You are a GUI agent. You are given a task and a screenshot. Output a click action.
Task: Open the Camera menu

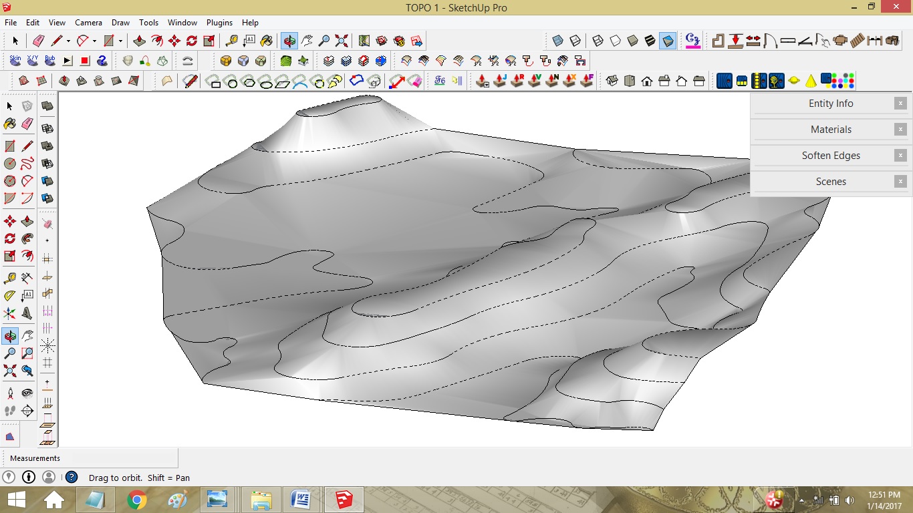click(x=88, y=22)
